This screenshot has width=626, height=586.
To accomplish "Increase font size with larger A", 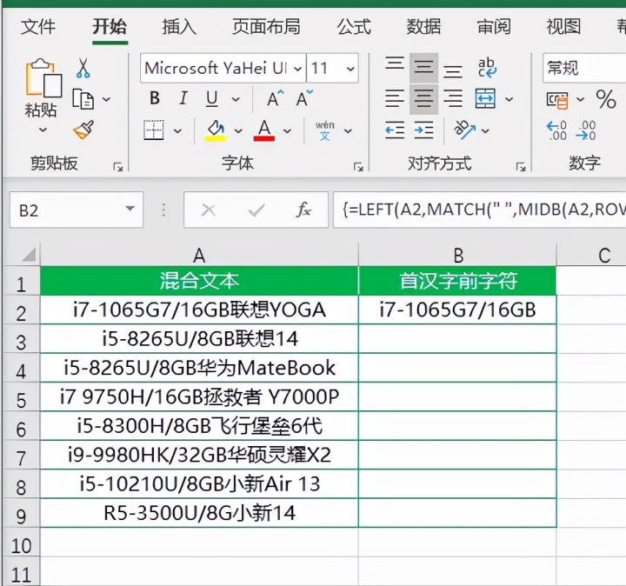I will (276, 98).
